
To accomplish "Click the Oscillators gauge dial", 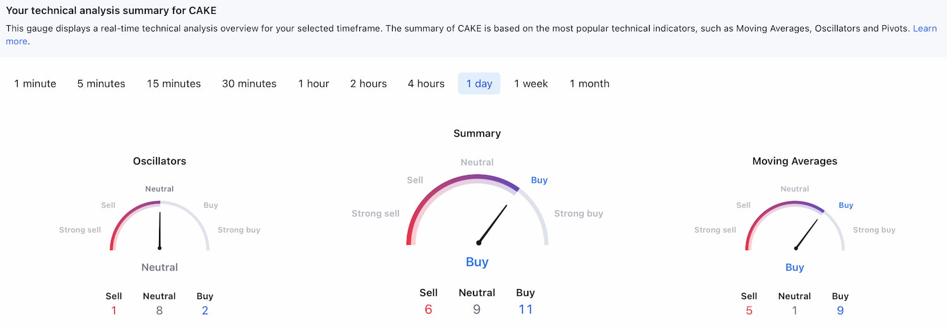I will (160, 225).
